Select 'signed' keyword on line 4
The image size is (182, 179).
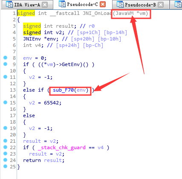(32, 32)
